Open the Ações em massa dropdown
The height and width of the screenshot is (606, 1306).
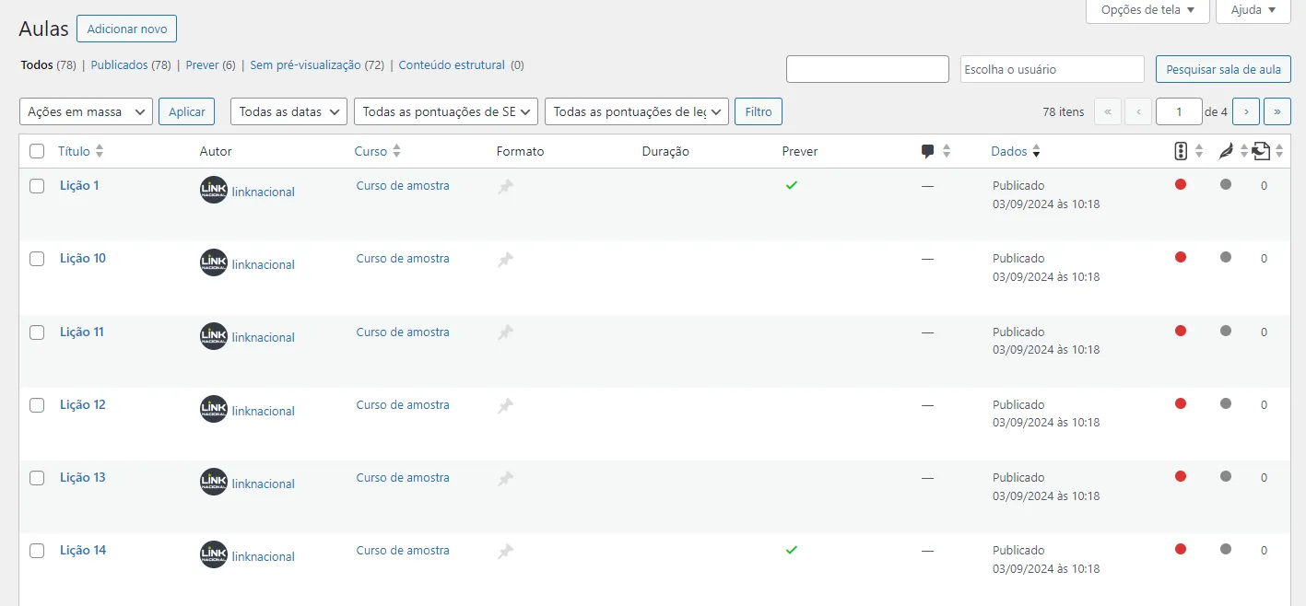(x=86, y=111)
